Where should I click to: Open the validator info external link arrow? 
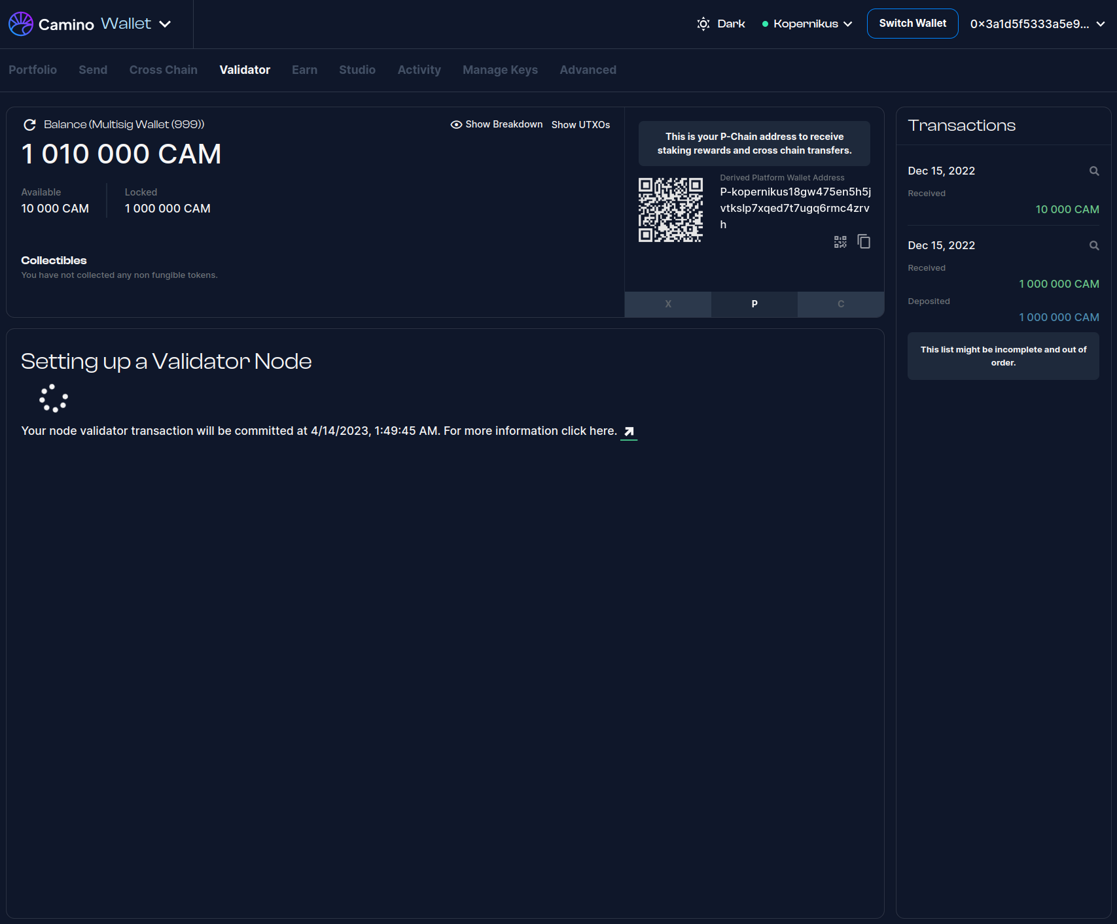tap(629, 432)
